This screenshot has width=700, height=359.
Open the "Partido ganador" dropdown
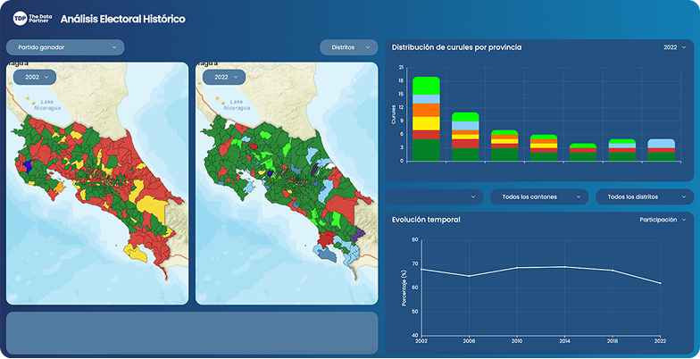click(x=65, y=47)
